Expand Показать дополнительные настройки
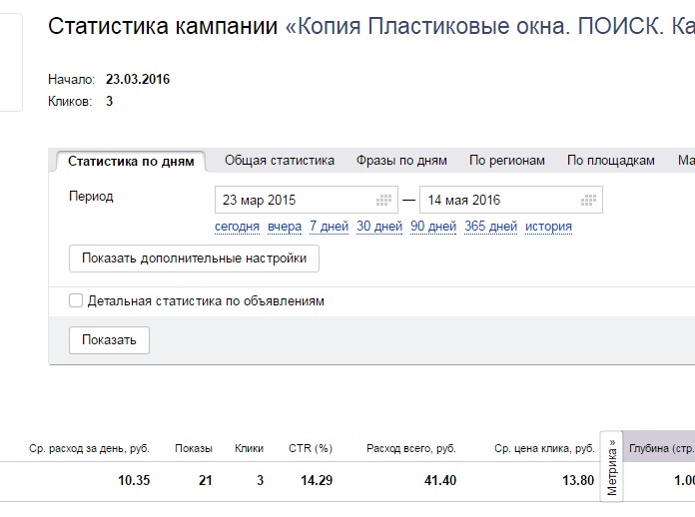 pos(194,258)
